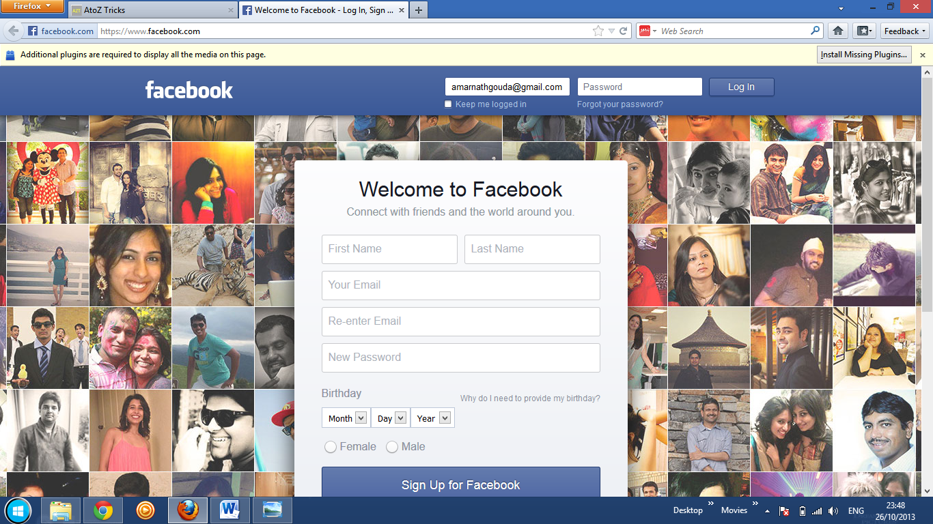The image size is (933, 524).
Task: Open the birthday Month dropdown
Action: pos(347,418)
